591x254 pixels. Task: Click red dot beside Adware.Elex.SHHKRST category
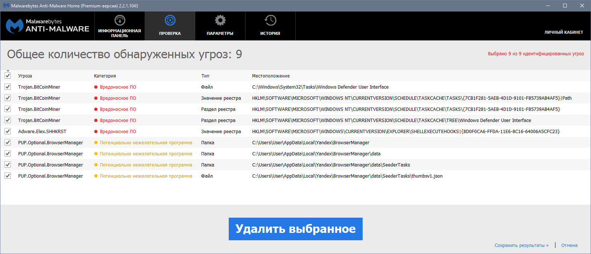96,132
